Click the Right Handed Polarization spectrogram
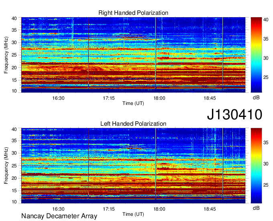273x221 pixels. [x=133, y=55]
